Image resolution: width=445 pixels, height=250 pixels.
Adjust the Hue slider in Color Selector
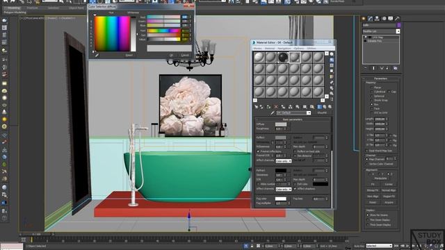pyautogui.click(x=163, y=31)
